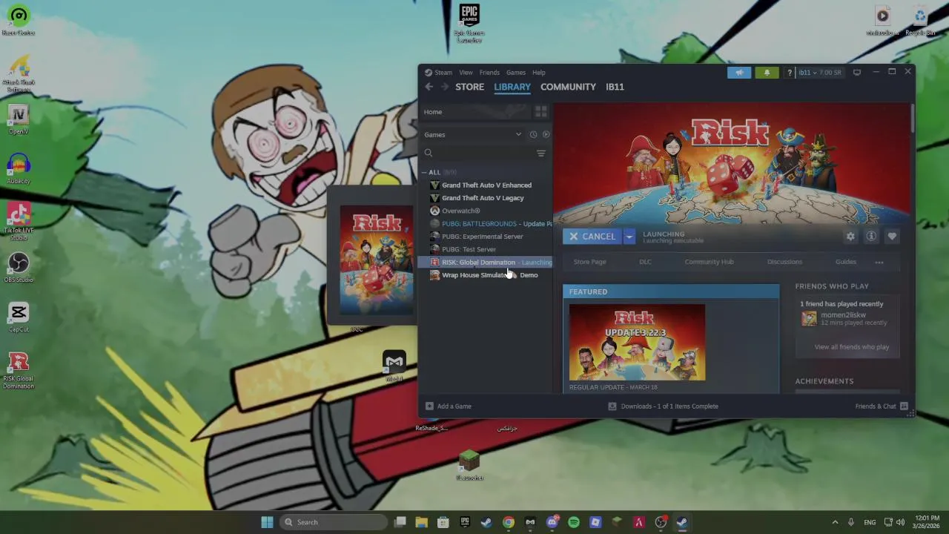Click the ready to play filter icon

tap(546, 134)
